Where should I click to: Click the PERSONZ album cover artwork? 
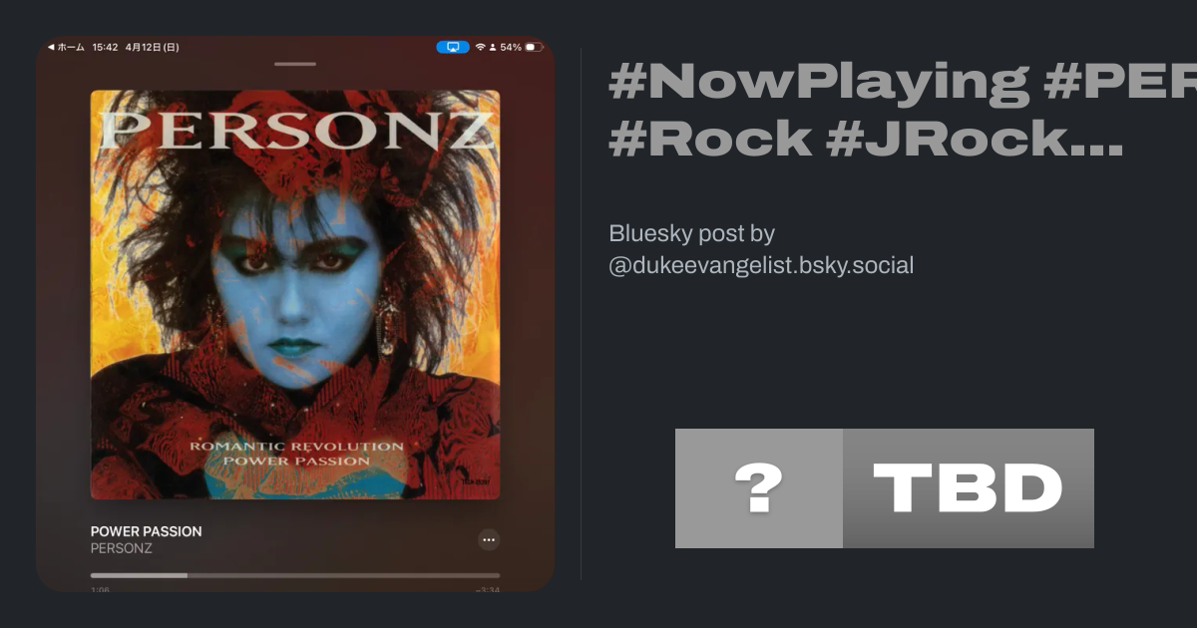tap(295, 295)
